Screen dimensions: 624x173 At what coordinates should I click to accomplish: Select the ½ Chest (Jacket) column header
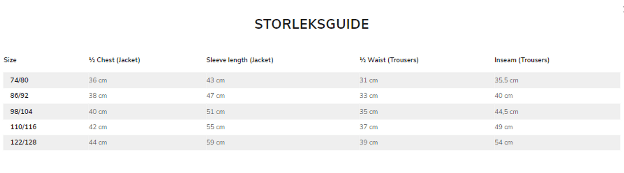114,60
